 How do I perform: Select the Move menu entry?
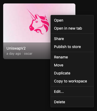(72, 65)
